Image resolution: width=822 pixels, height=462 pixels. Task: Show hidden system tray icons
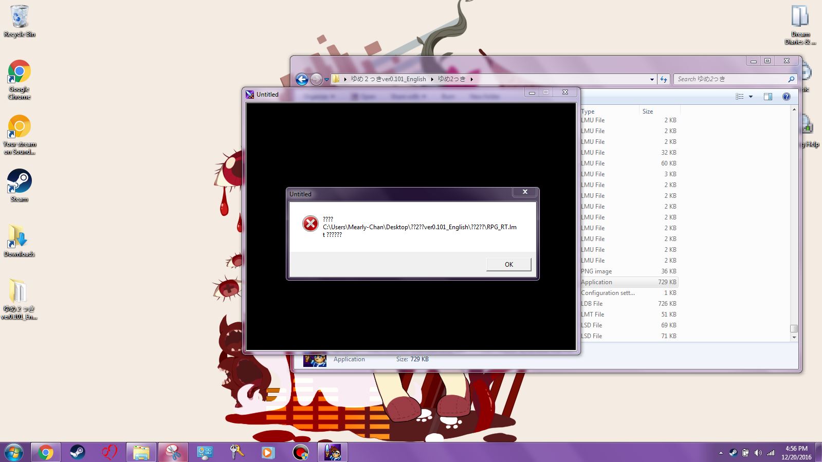click(x=721, y=453)
